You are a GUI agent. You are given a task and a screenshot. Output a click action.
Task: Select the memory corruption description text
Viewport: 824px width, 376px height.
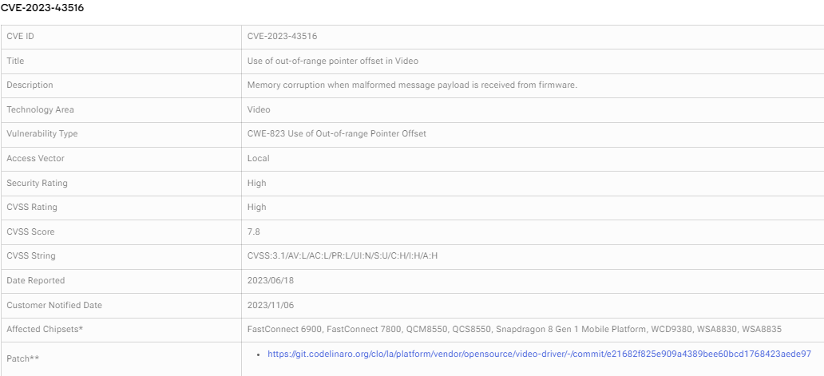[x=412, y=85]
